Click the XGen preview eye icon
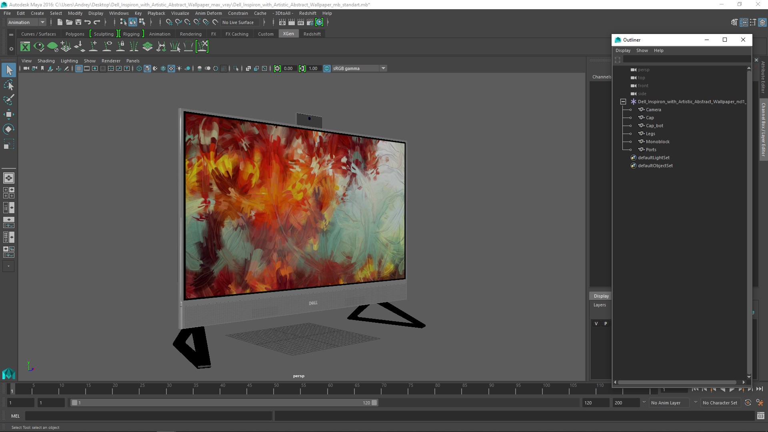Screen dimensions: 768x432 pyautogui.click(x=39, y=47)
